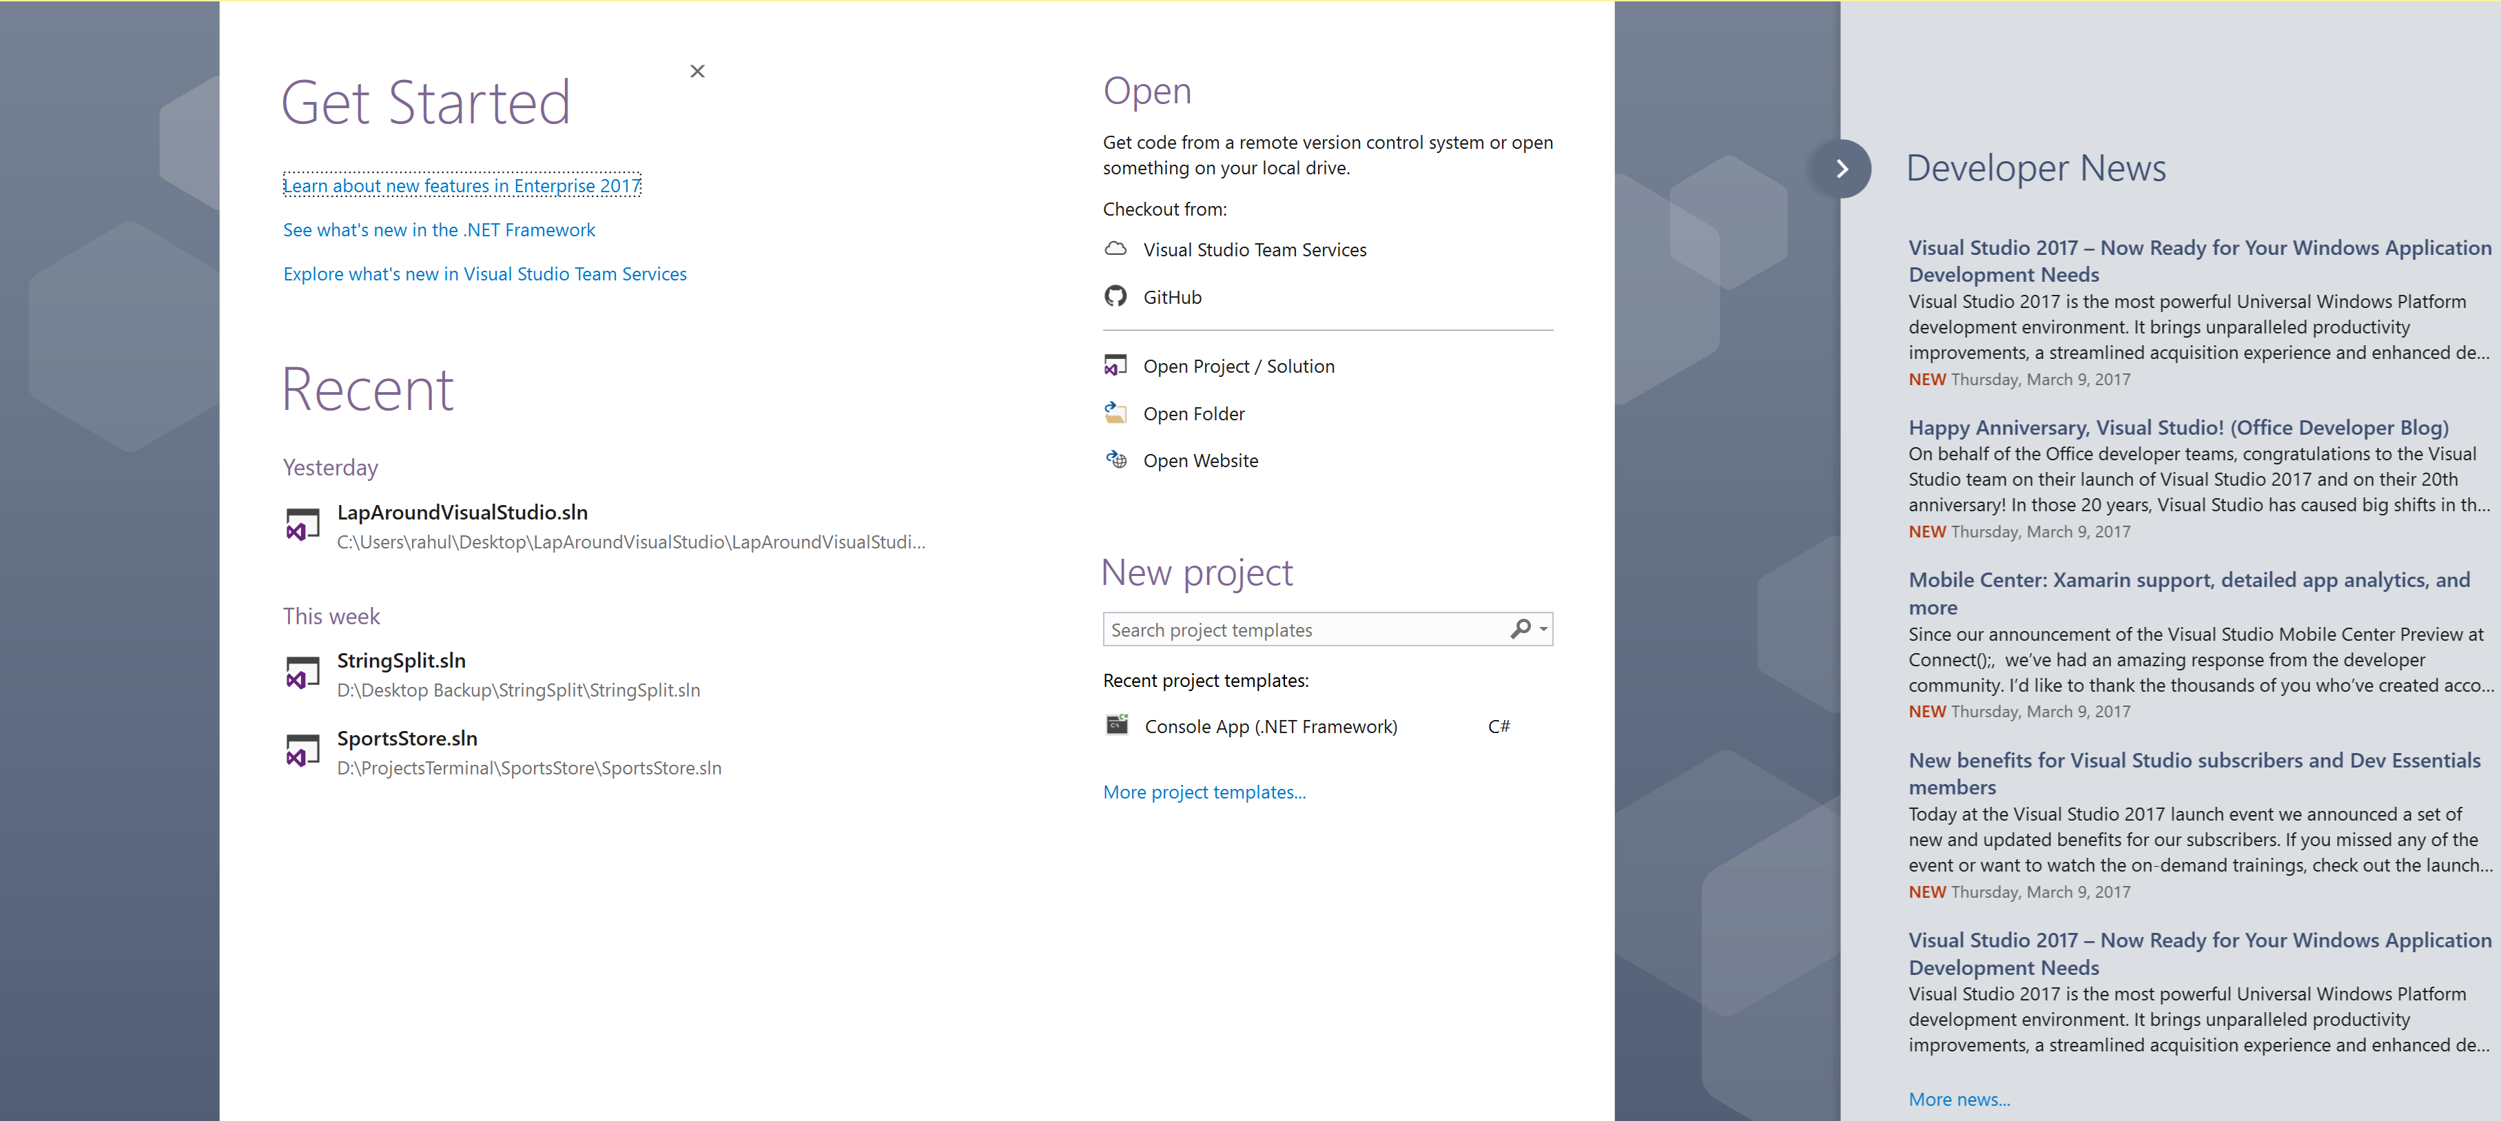Click the Console App (.NET Framework) template icon
Screen dimensions: 2501x1121
coord(1117,724)
